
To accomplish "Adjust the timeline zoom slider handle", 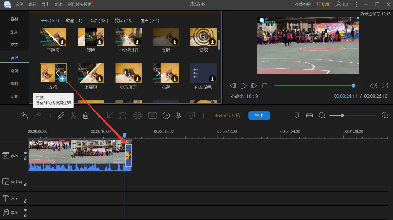I will (x=342, y=115).
